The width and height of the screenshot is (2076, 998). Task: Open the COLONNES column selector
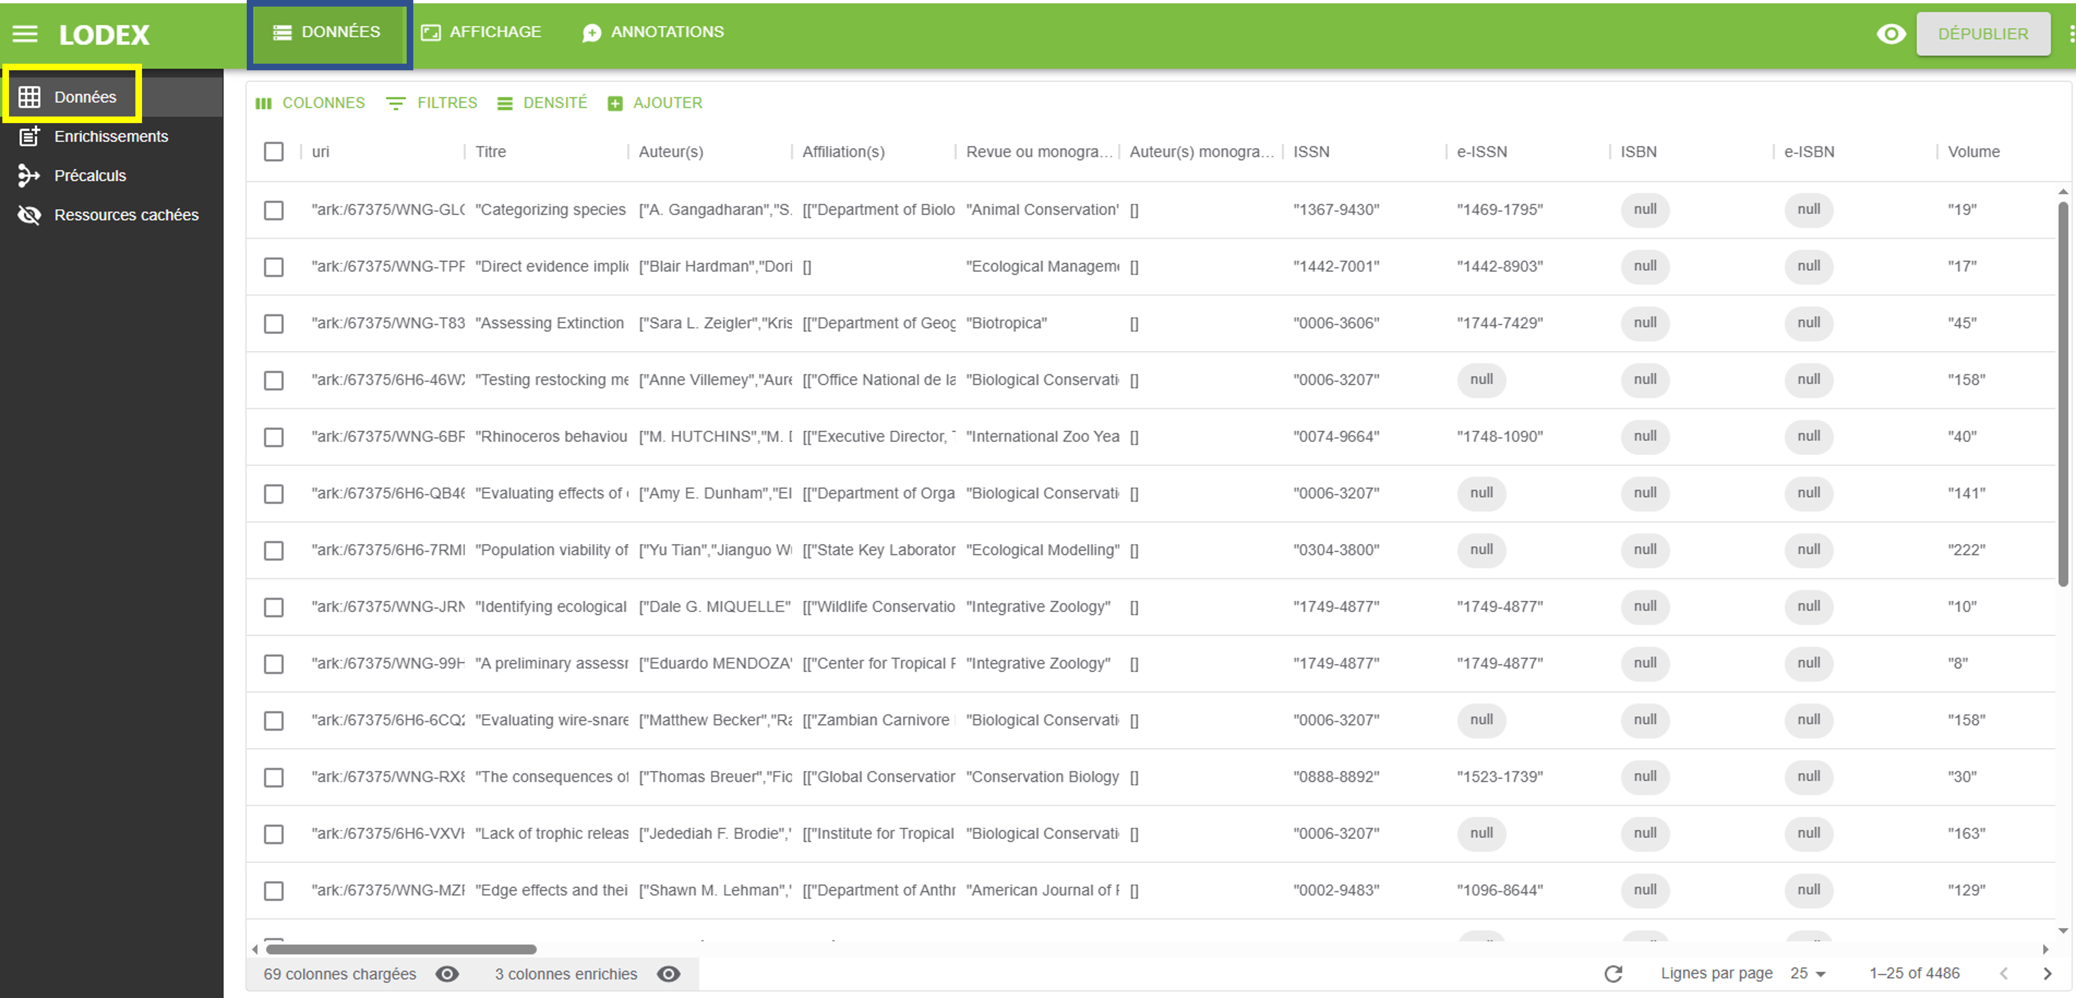(310, 103)
